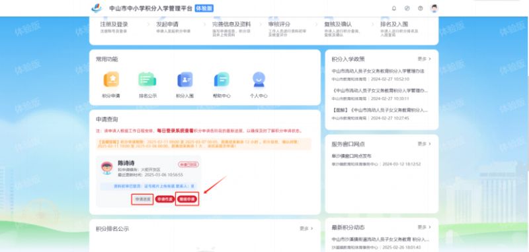Open the policy article dated 2024-02-27 10:30:11
Viewport: 529px width, 252px height.
(x=380, y=91)
